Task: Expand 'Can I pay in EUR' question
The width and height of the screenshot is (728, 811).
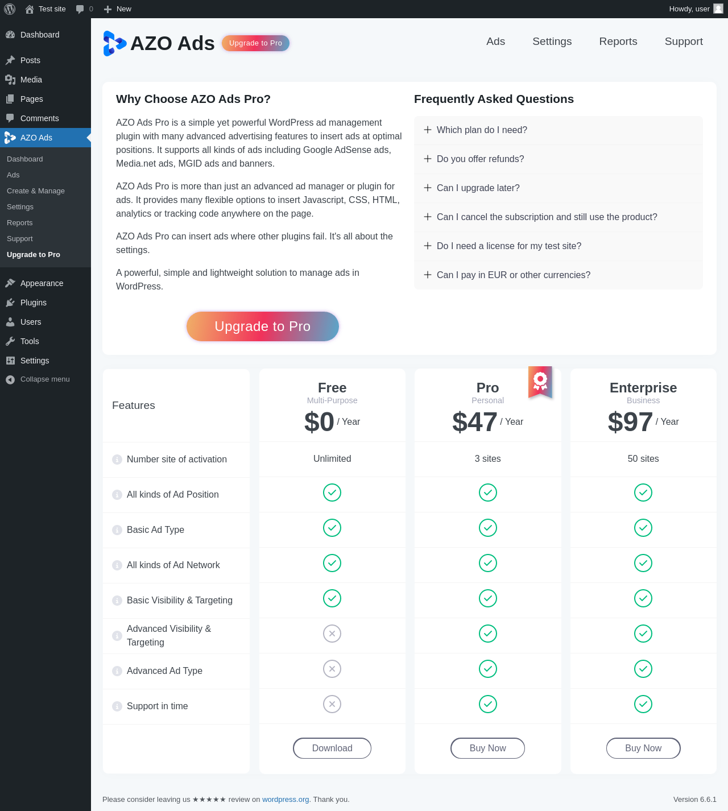Action: click(x=559, y=275)
